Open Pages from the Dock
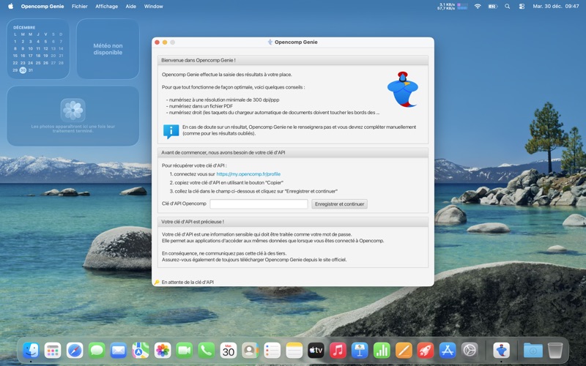 click(x=404, y=351)
